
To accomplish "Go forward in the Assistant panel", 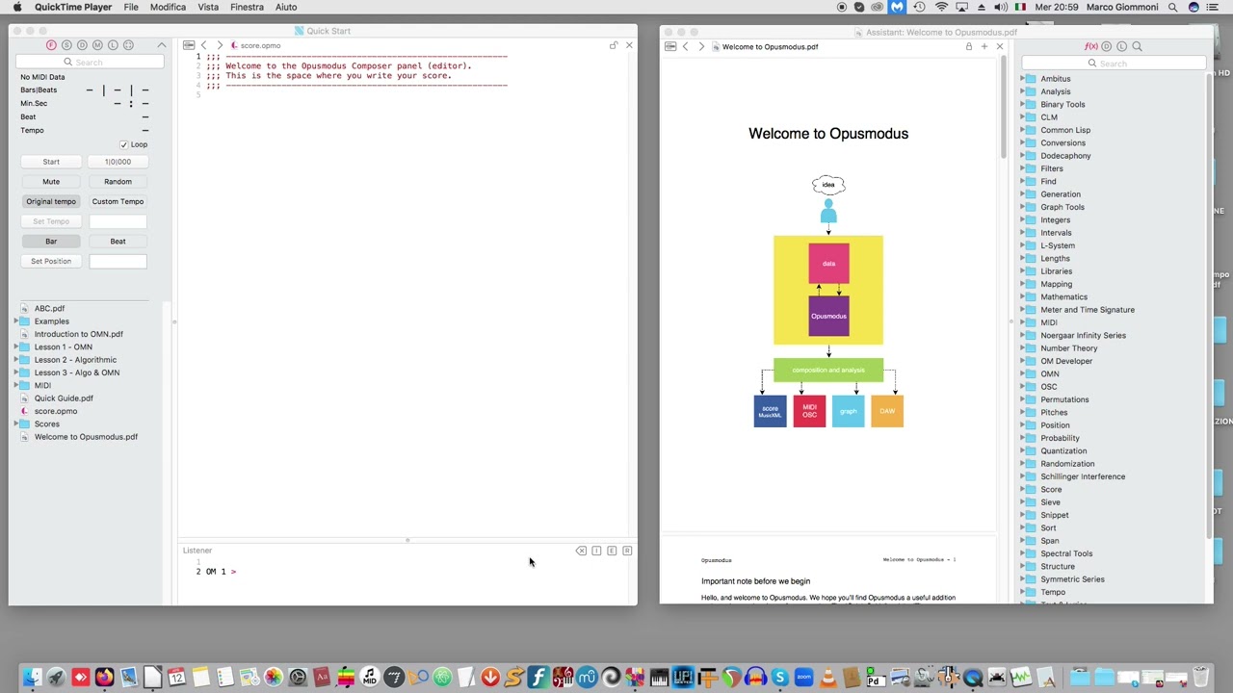I will tap(700, 46).
